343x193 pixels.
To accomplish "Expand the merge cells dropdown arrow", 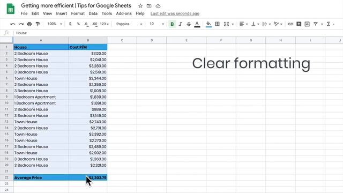I will (x=233, y=24).
